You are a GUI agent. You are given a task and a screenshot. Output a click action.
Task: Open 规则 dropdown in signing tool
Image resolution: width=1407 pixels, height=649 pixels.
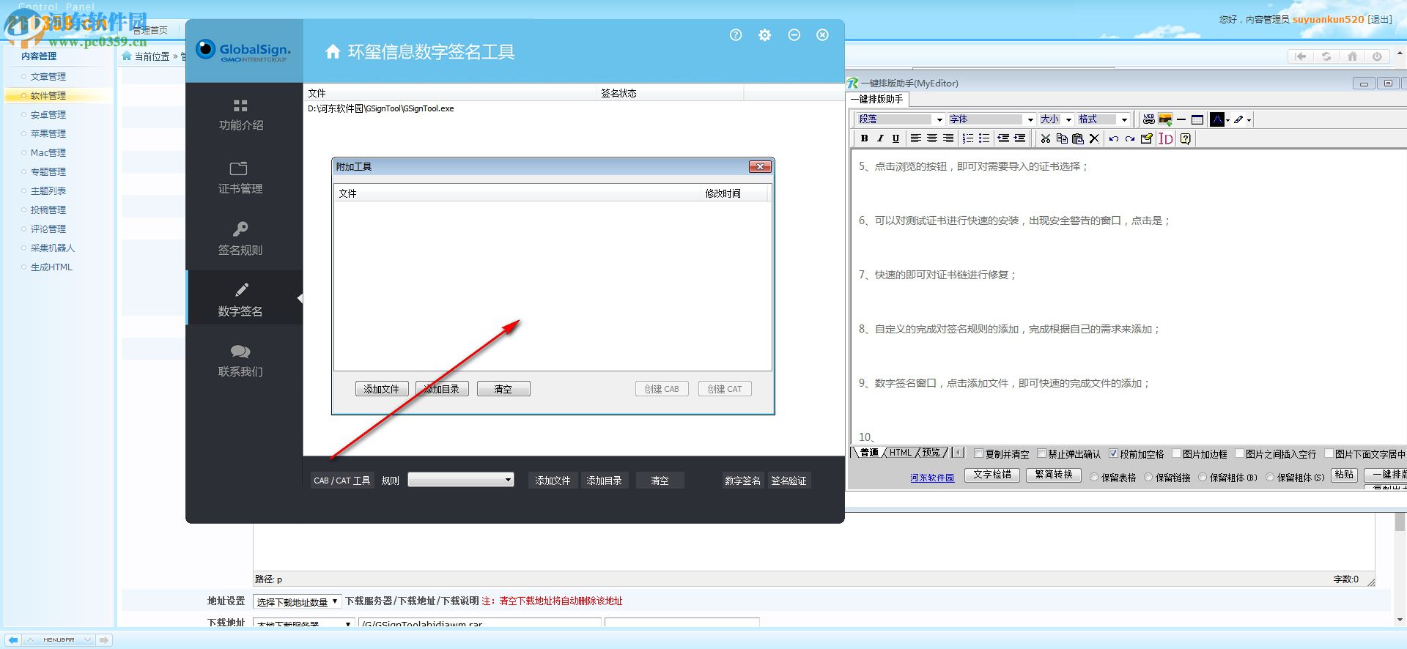[x=461, y=480]
